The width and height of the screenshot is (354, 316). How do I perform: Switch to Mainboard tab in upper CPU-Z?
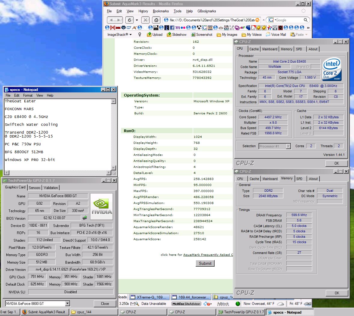click(270, 49)
